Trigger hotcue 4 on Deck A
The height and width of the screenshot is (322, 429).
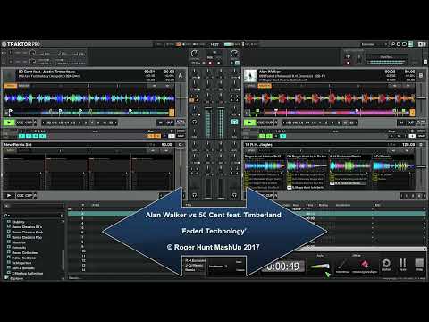pyautogui.click(x=42, y=136)
